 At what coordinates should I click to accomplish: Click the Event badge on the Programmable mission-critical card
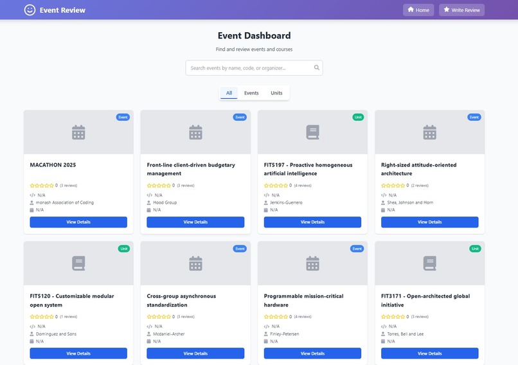[357, 249]
